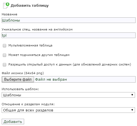Check 'Разрешить открытый доступ к данным' checkbox
The width and height of the screenshot is (137, 126).
4,65
